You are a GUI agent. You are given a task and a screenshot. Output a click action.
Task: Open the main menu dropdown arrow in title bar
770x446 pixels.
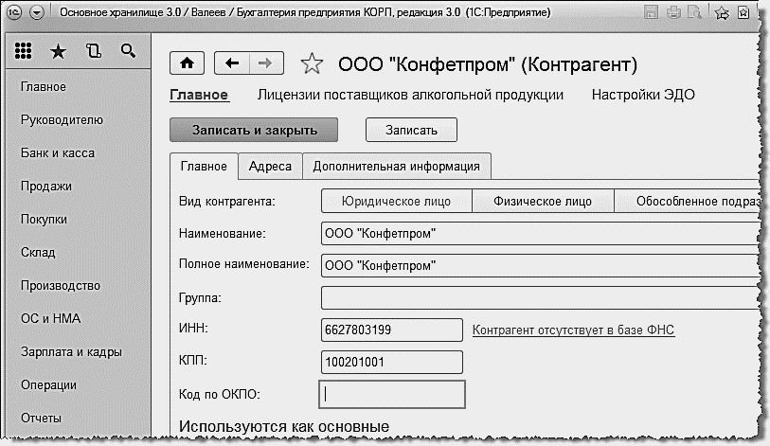[37, 12]
